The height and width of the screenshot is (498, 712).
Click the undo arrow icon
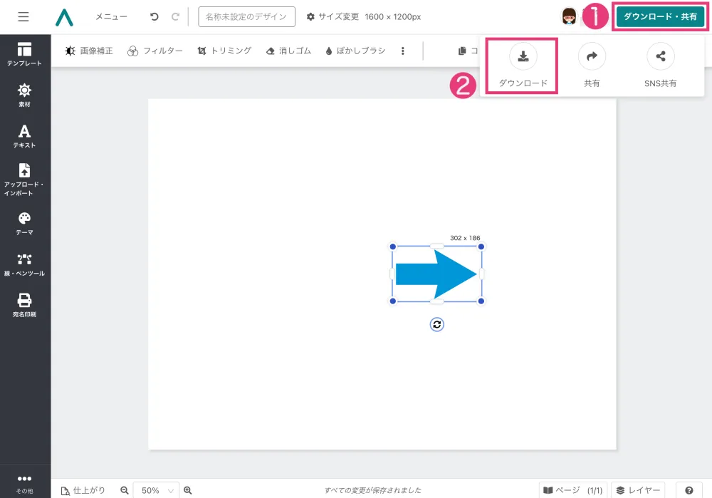pos(155,16)
